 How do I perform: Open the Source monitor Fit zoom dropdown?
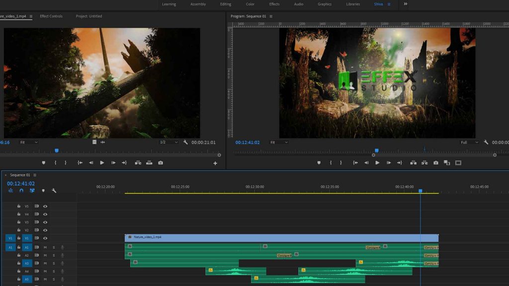tap(29, 143)
